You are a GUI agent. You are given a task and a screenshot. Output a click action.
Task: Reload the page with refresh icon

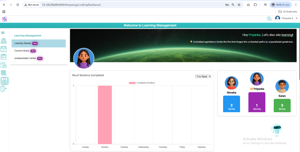click(18, 5)
